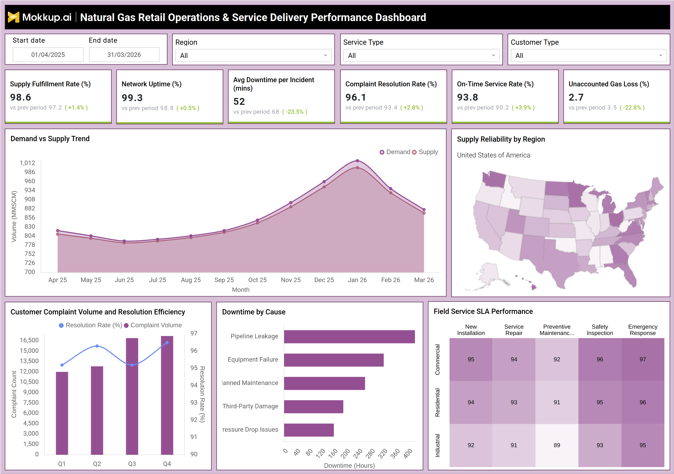This screenshot has height=474, width=674.
Task: Select the Unaccounted Gas Loss value 2.7
Action: 576,97
